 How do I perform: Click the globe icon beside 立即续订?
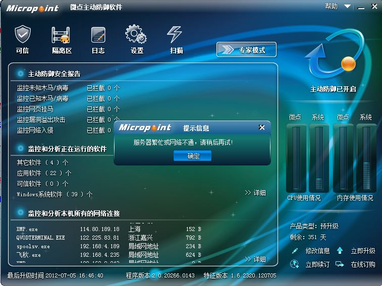click(295, 264)
